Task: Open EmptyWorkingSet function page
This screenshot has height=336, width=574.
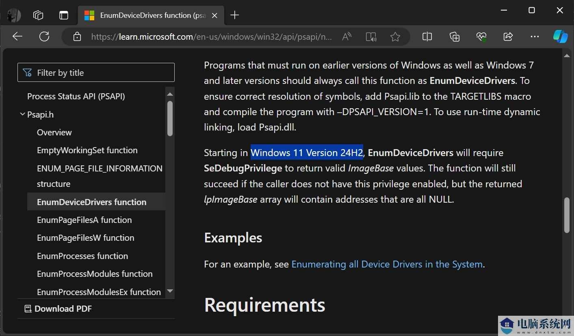Action: [87, 150]
